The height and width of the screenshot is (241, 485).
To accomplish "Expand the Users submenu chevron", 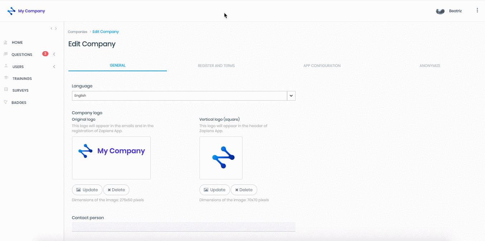I will (x=54, y=67).
